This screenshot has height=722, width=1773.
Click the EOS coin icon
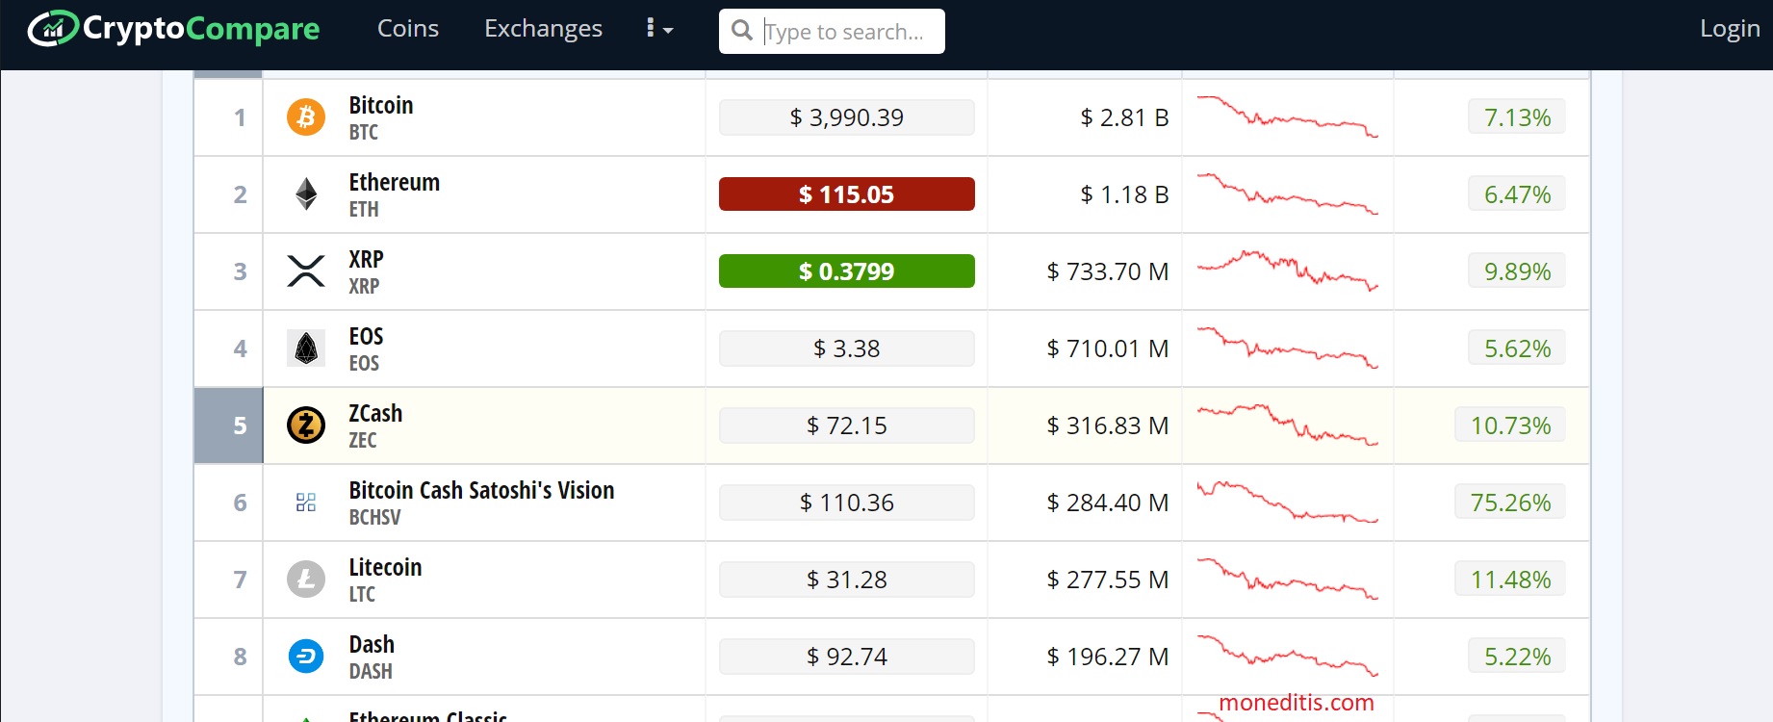306,348
